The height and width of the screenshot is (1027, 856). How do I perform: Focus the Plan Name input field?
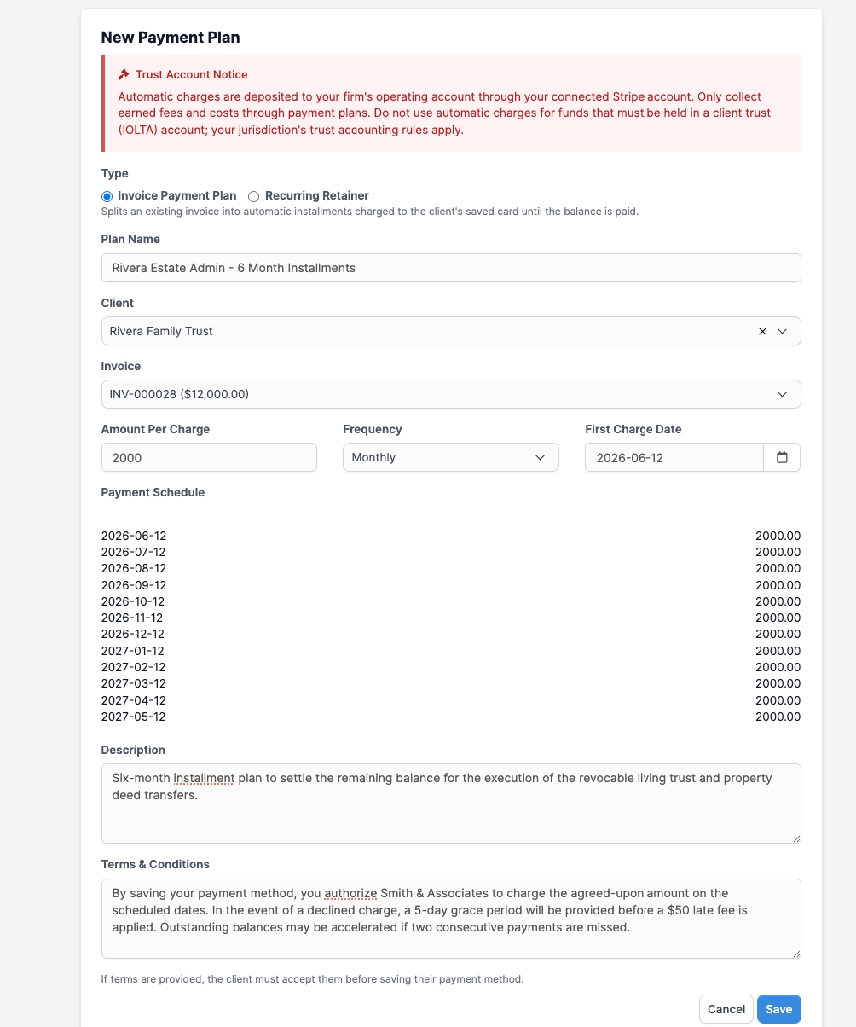[451, 268]
